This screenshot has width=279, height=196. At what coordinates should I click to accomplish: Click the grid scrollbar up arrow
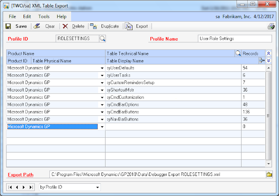[x=269, y=68]
